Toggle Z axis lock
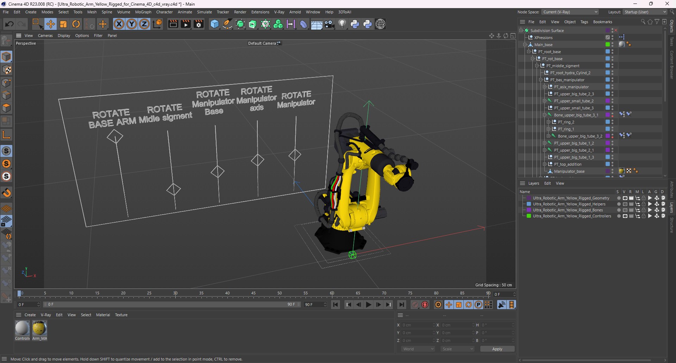 (x=144, y=24)
